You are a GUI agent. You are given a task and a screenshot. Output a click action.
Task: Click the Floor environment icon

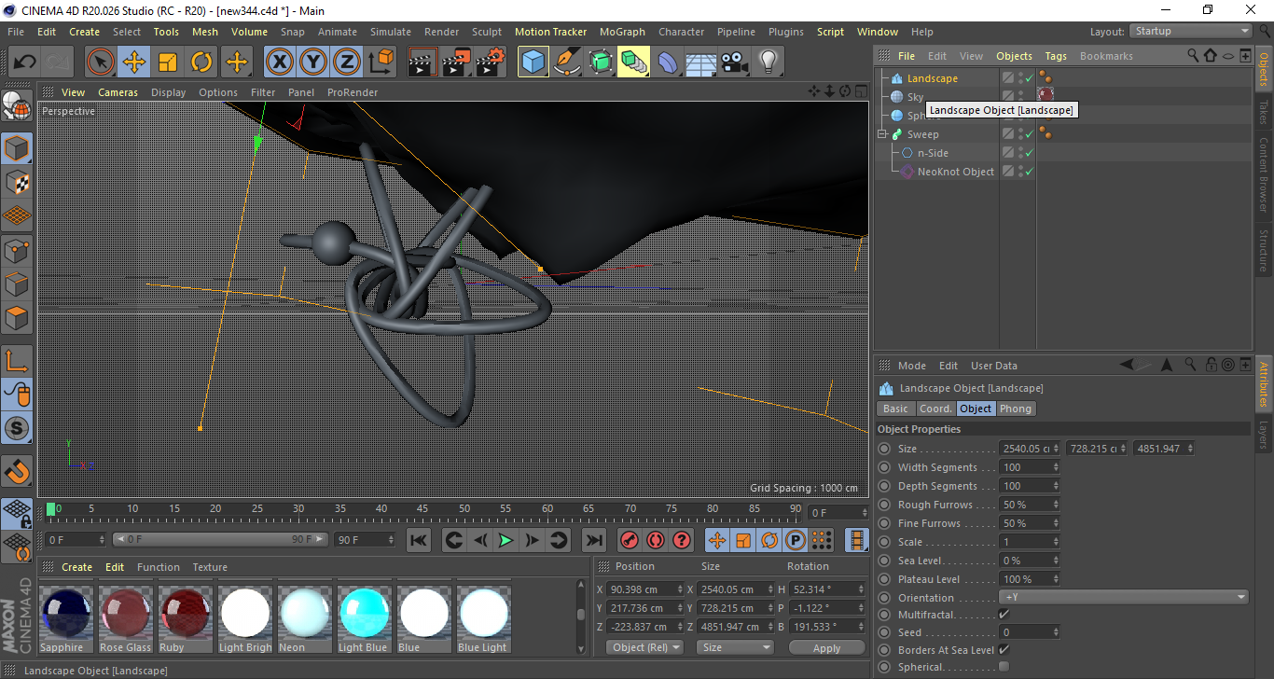700,62
